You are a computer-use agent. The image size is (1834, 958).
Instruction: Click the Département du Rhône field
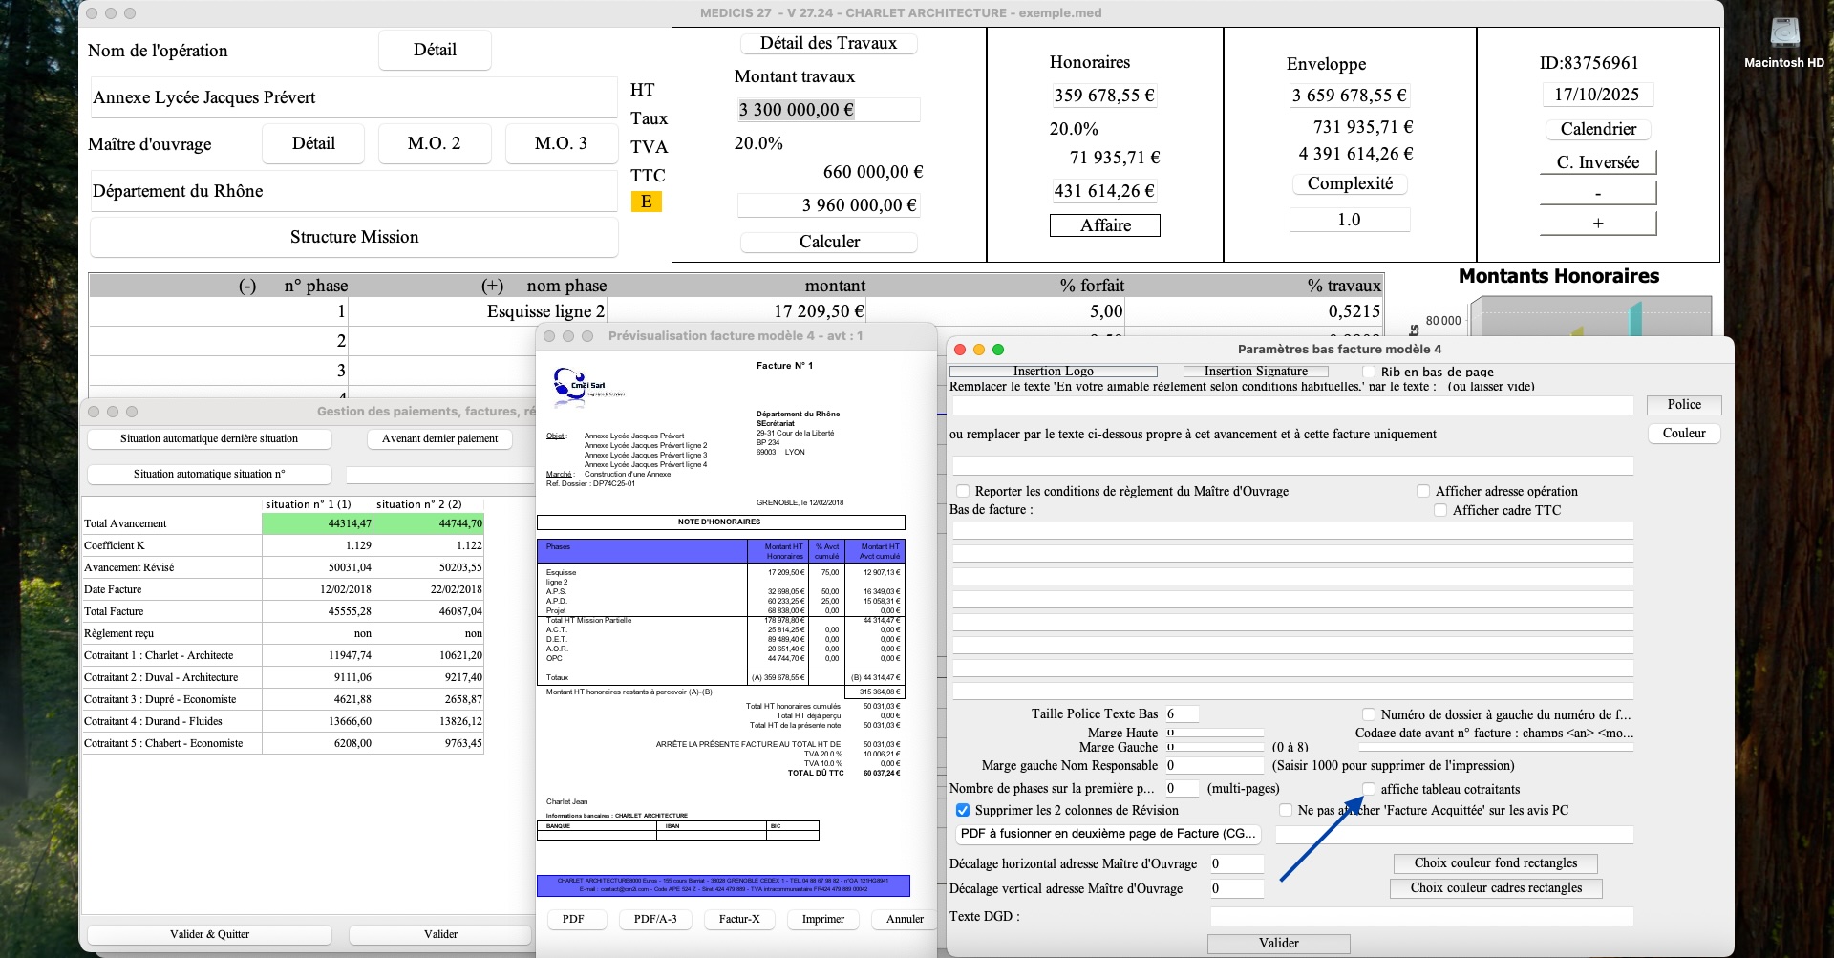coord(354,191)
